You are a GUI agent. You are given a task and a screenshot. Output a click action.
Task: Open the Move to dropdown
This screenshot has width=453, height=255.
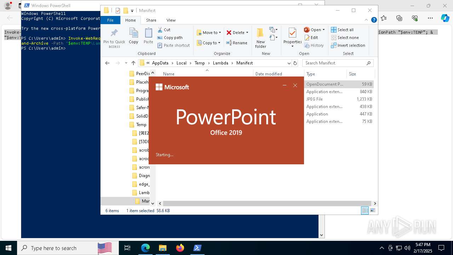[x=209, y=33]
